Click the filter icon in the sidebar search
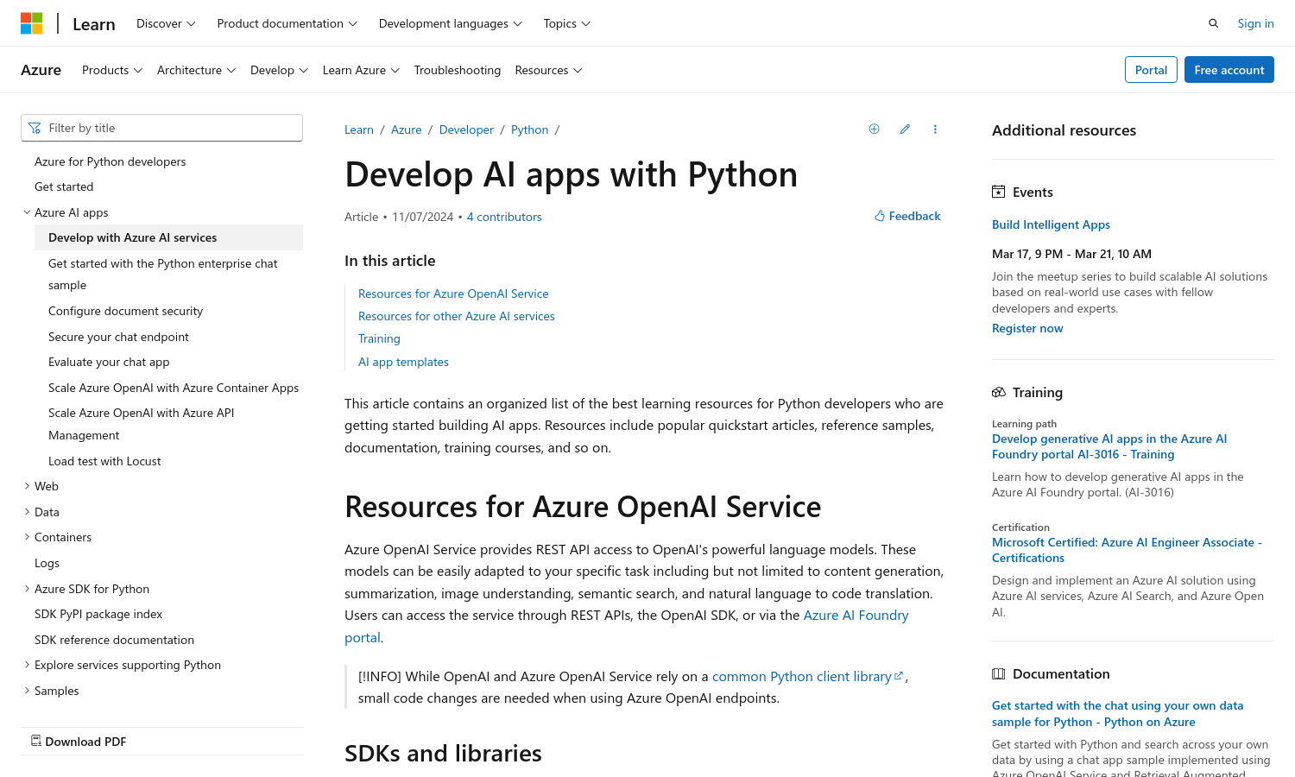 click(x=35, y=127)
